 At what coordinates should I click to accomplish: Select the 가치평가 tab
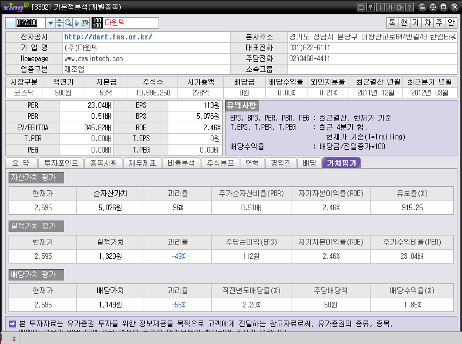[x=342, y=163]
